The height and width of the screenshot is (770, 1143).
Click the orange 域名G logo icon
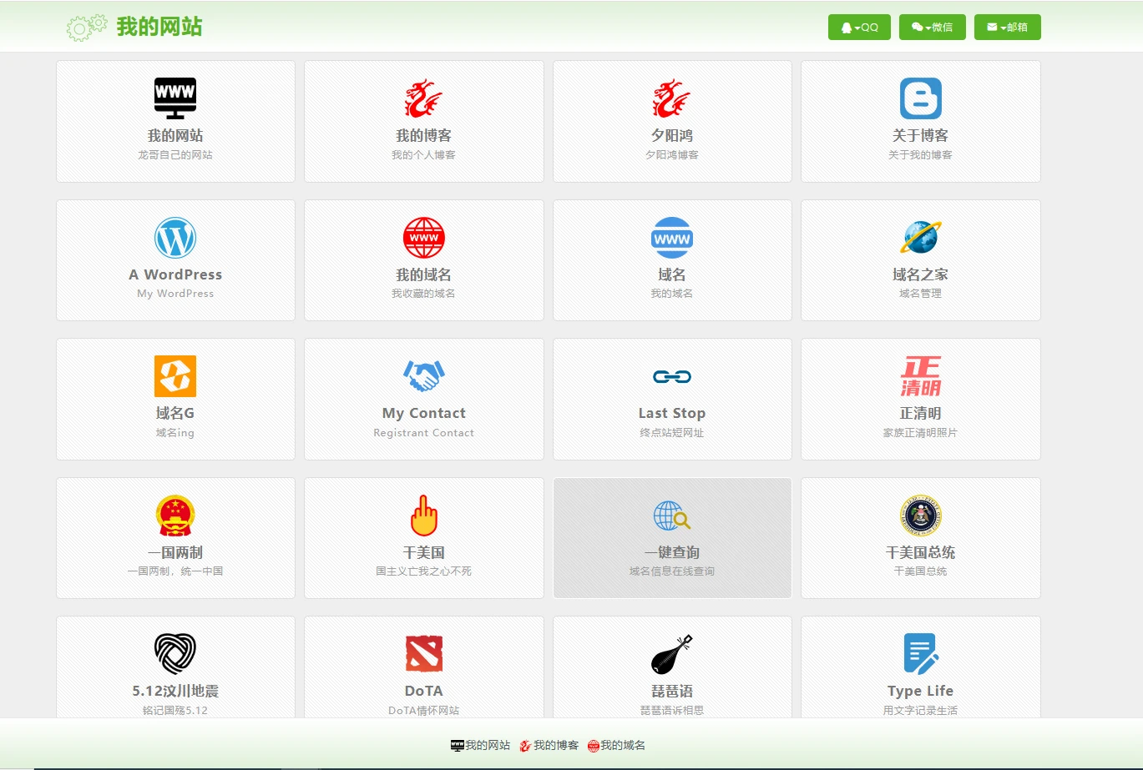coord(175,376)
